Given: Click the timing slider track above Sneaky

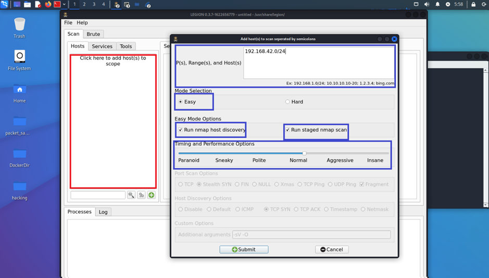Looking at the screenshot, I should [224, 153].
